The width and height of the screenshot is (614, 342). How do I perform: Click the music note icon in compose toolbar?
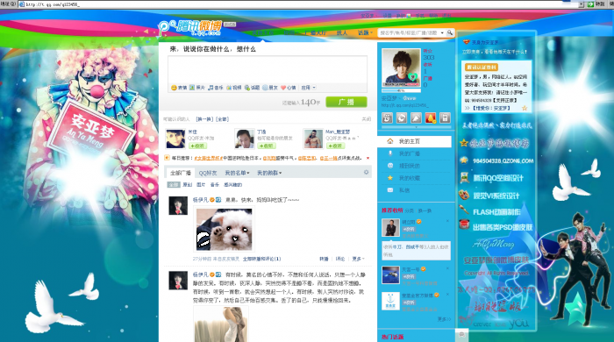tap(211, 88)
